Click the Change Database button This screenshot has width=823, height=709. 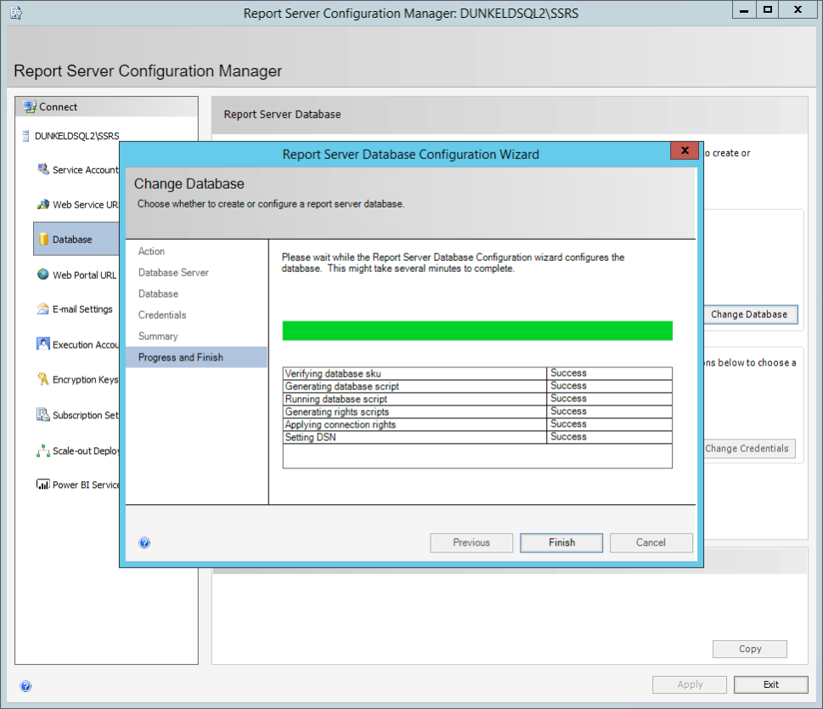pyautogui.click(x=748, y=315)
